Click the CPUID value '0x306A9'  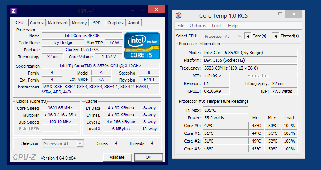pyautogui.click(x=216, y=91)
